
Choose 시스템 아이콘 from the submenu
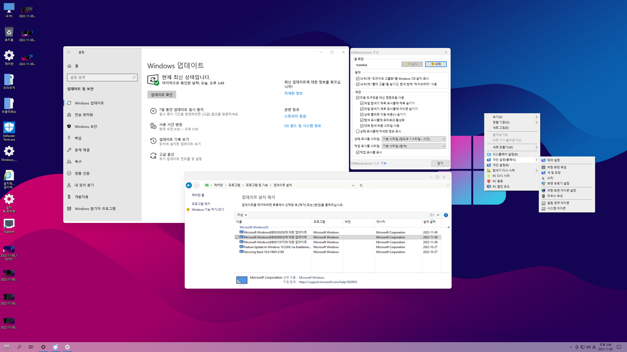[x=567, y=208]
